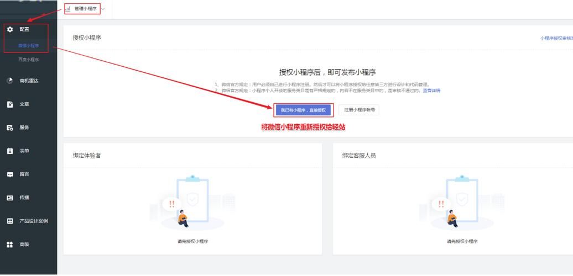Click 我已有小程序，直接授权 button
The width and height of the screenshot is (573, 276).
[303, 110]
